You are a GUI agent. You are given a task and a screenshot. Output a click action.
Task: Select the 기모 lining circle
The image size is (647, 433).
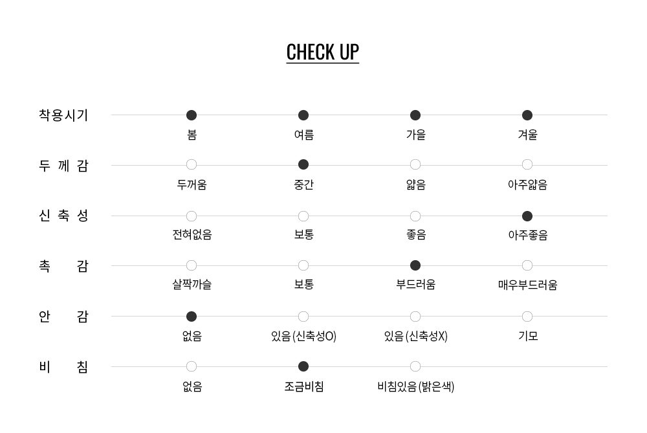pyautogui.click(x=527, y=316)
